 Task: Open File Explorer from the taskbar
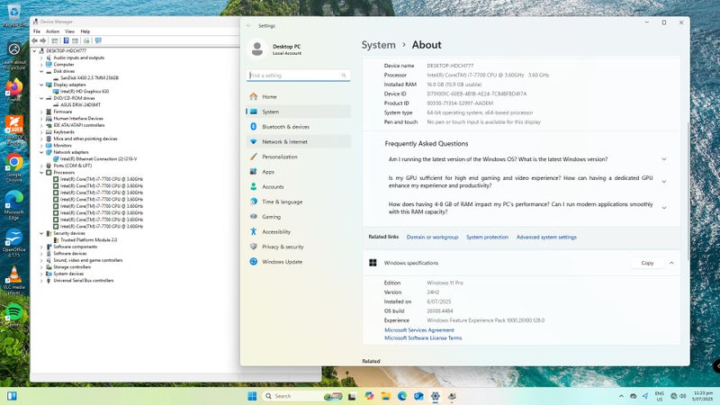[385, 396]
